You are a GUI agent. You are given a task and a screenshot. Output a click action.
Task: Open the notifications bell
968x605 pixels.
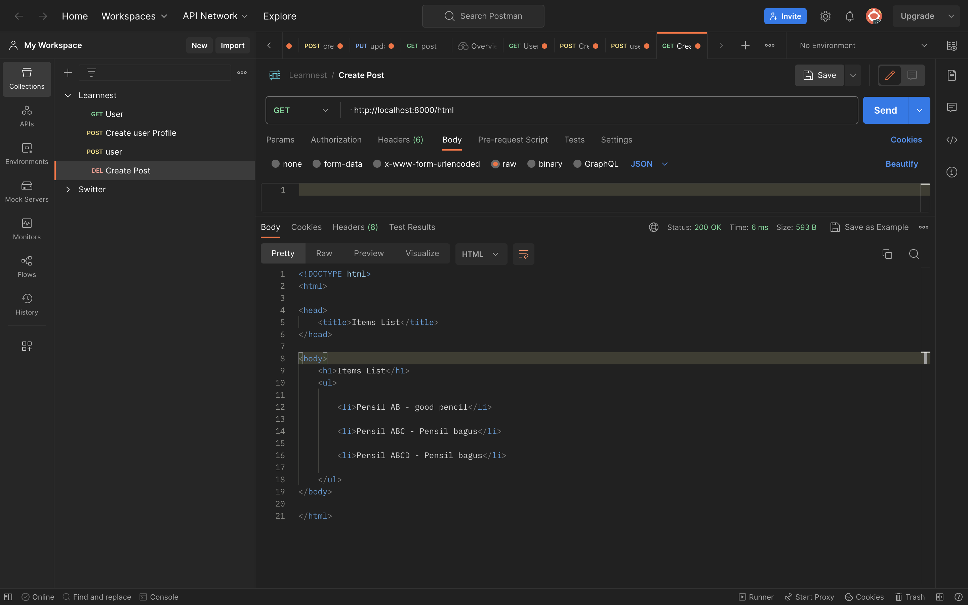tap(849, 16)
